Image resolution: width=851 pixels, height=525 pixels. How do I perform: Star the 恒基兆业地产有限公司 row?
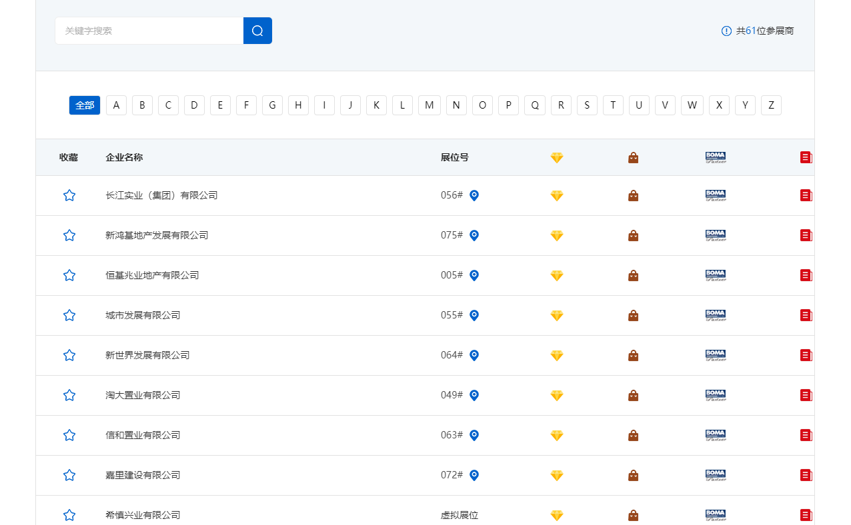[69, 275]
